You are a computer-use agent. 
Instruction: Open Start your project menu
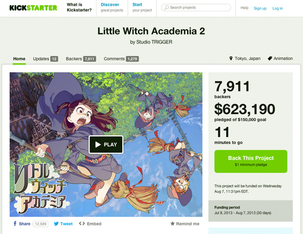coord(142,7)
